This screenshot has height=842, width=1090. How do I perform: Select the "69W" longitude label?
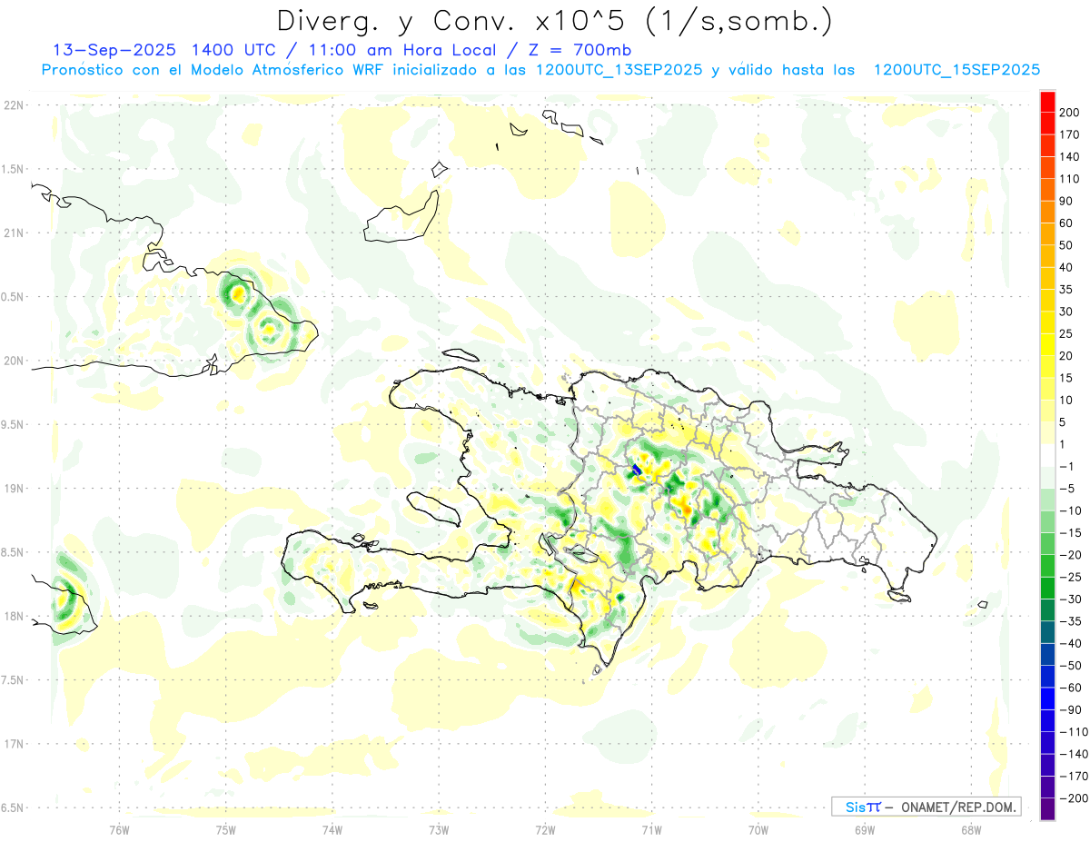click(x=865, y=829)
